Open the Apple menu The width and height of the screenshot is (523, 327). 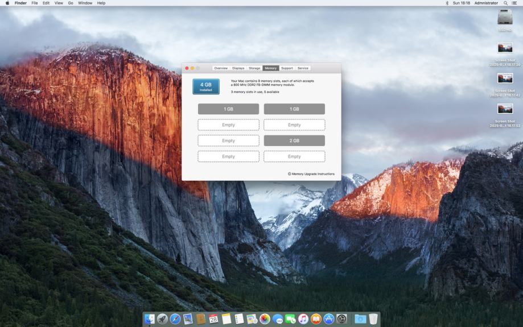pyautogui.click(x=7, y=3)
